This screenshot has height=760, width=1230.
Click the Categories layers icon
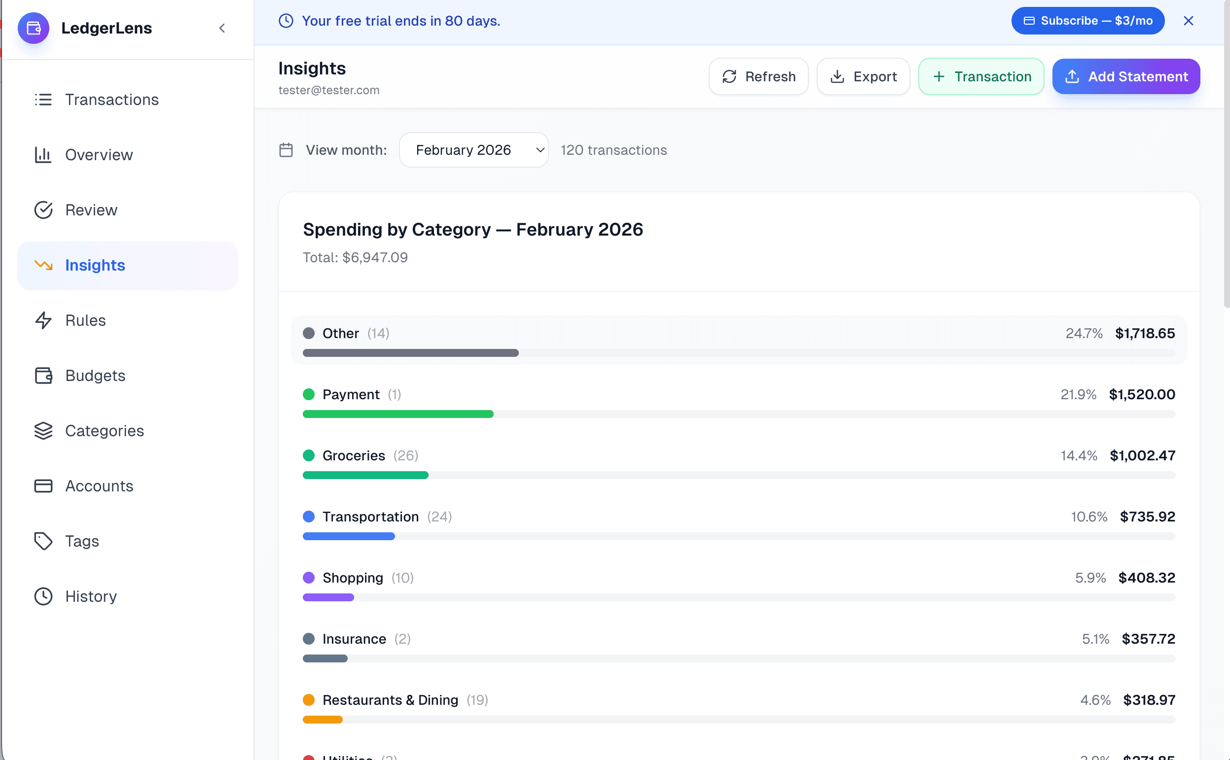tap(43, 431)
